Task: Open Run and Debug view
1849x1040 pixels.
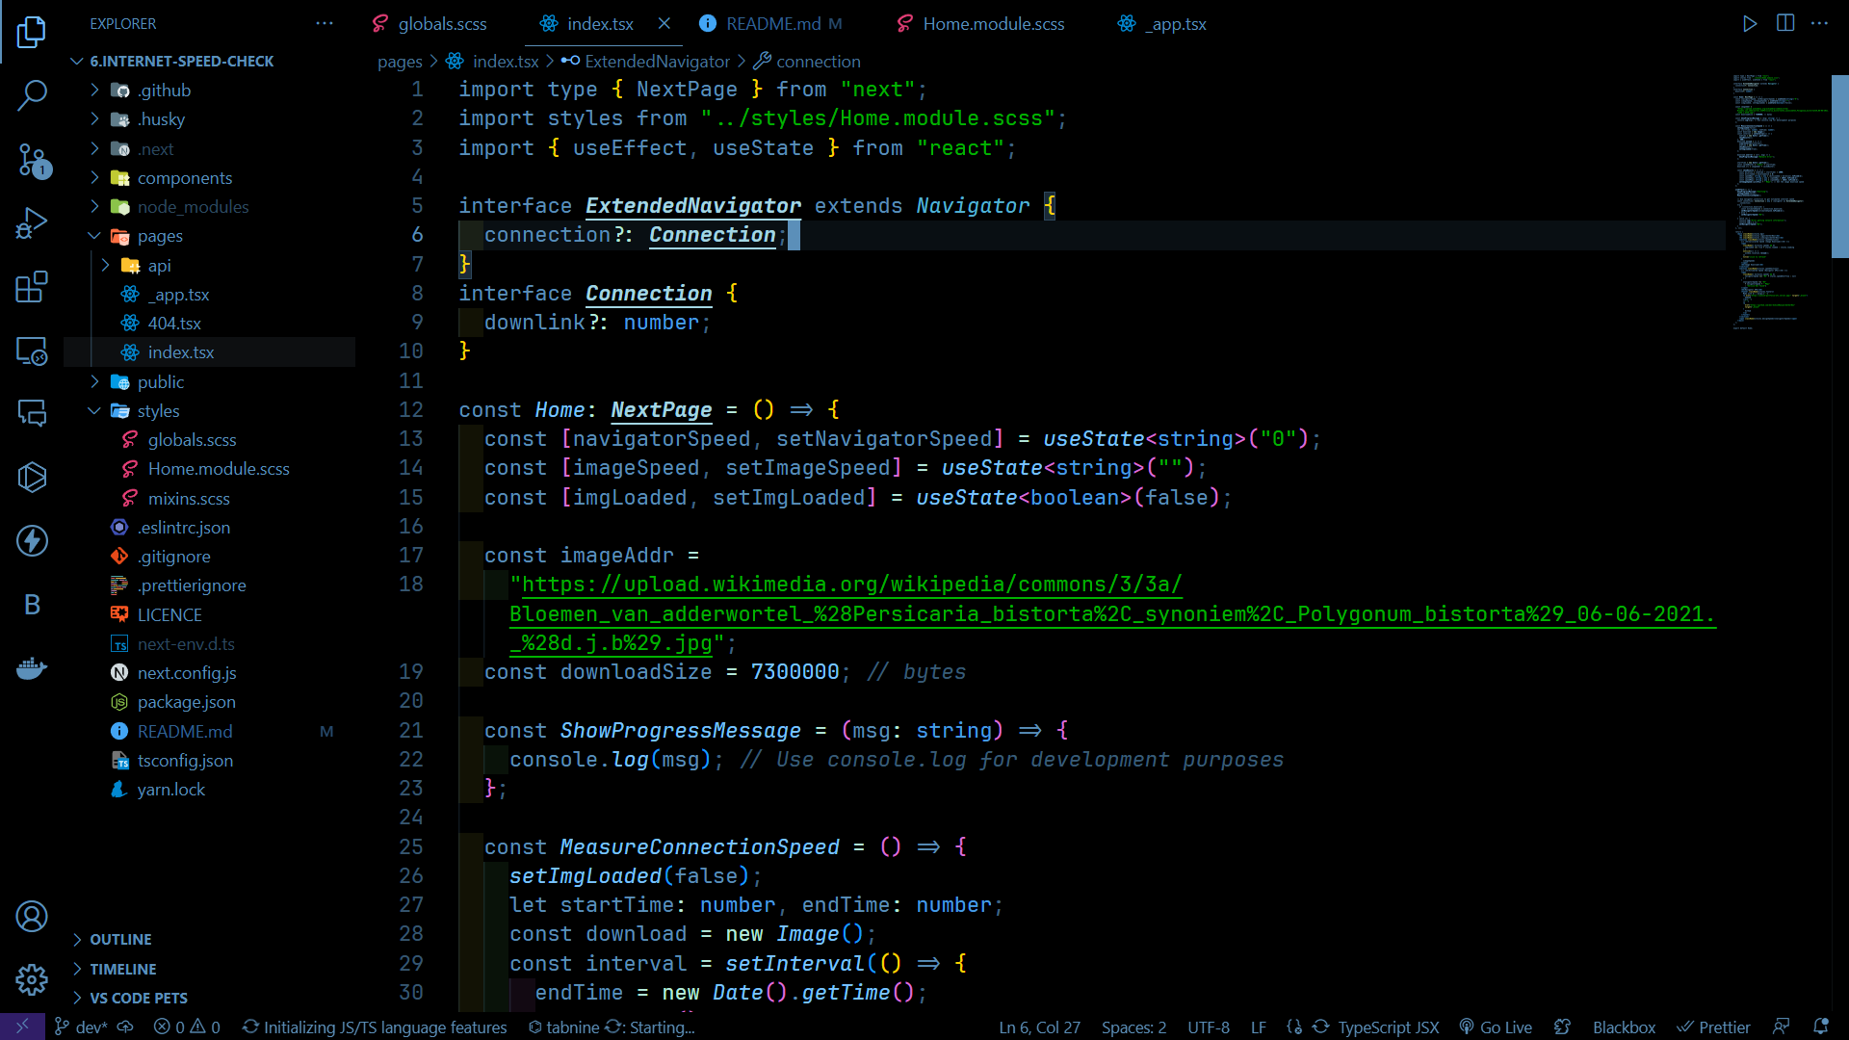Action: 32,223
